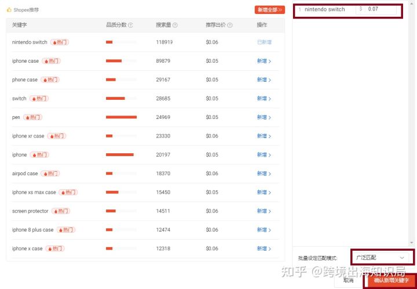This screenshot has height=289, width=417.
Task: Click the 操作 column header
Action: 262,25
